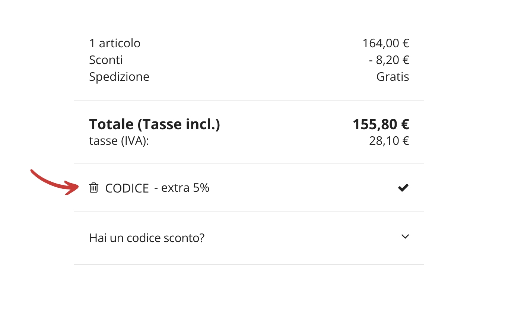Click the CODICE voucher name
The image size is (505, 321).
pos(127,188)
